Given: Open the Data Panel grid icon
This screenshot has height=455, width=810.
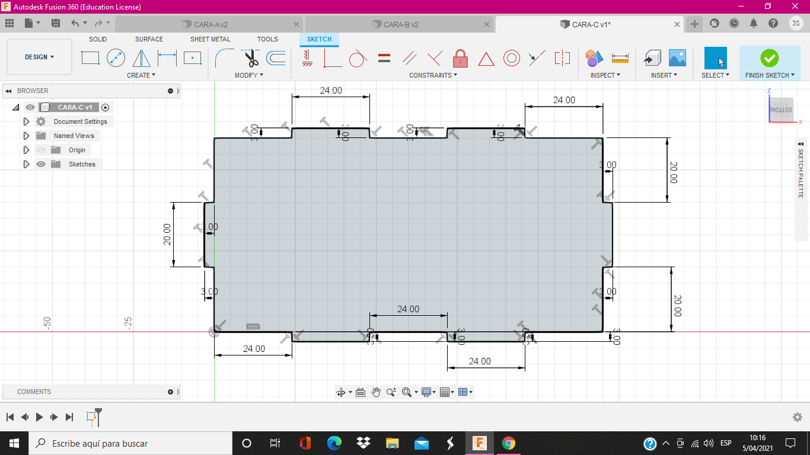Looking at the screenshot, I should [9, 23].
